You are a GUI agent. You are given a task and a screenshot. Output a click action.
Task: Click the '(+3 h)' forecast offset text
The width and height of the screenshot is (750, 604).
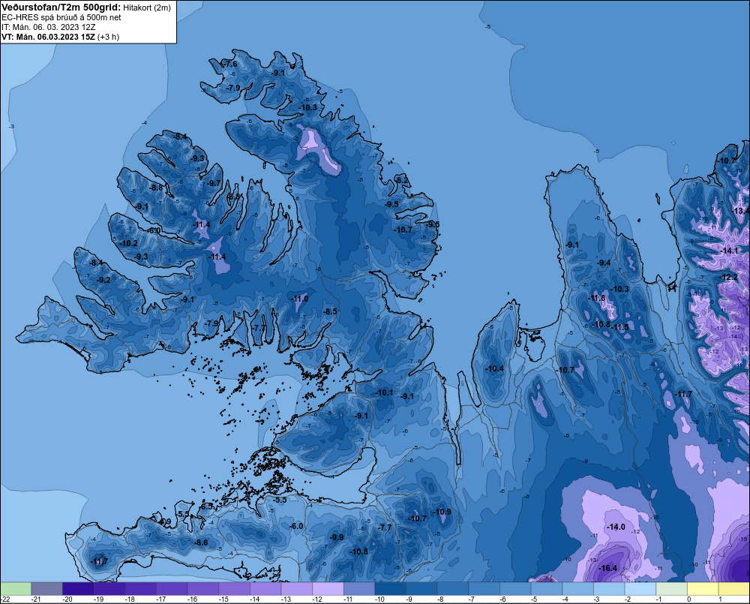tap(108, 37)
